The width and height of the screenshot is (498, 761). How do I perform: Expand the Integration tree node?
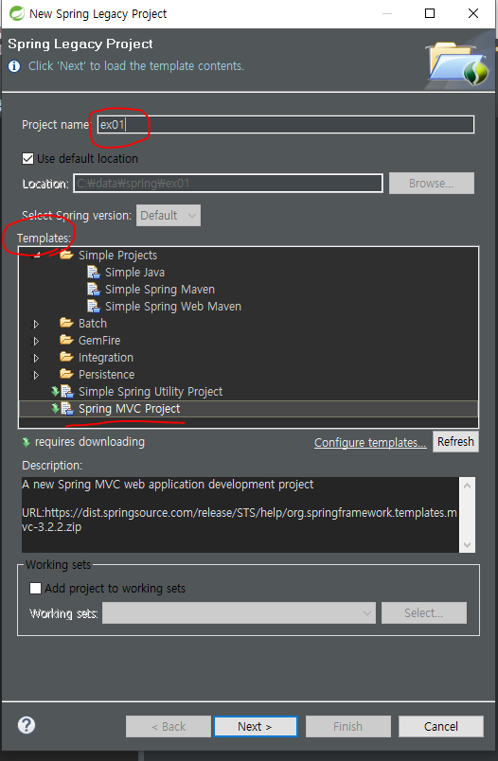[35, 358]
